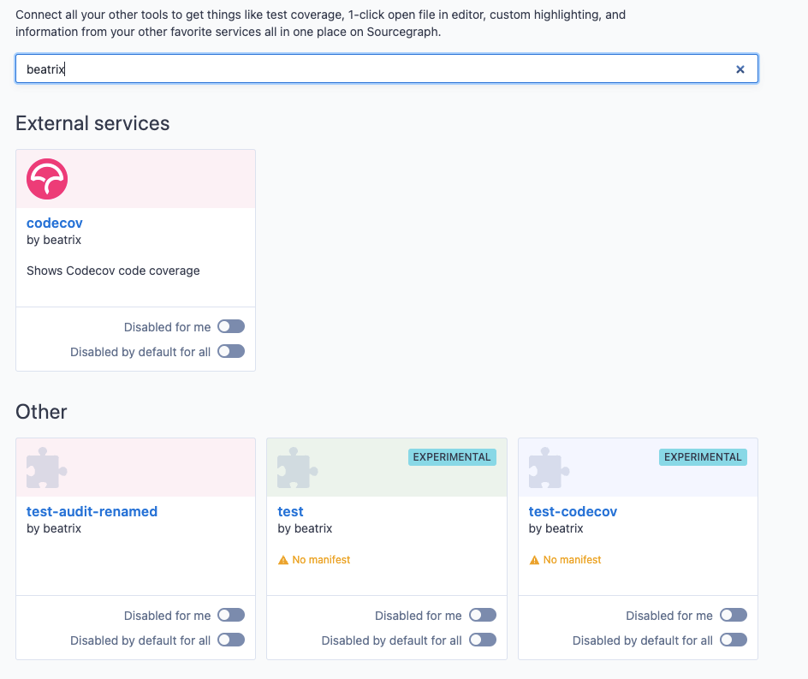Click the External services heading

(x=92, y=124)
